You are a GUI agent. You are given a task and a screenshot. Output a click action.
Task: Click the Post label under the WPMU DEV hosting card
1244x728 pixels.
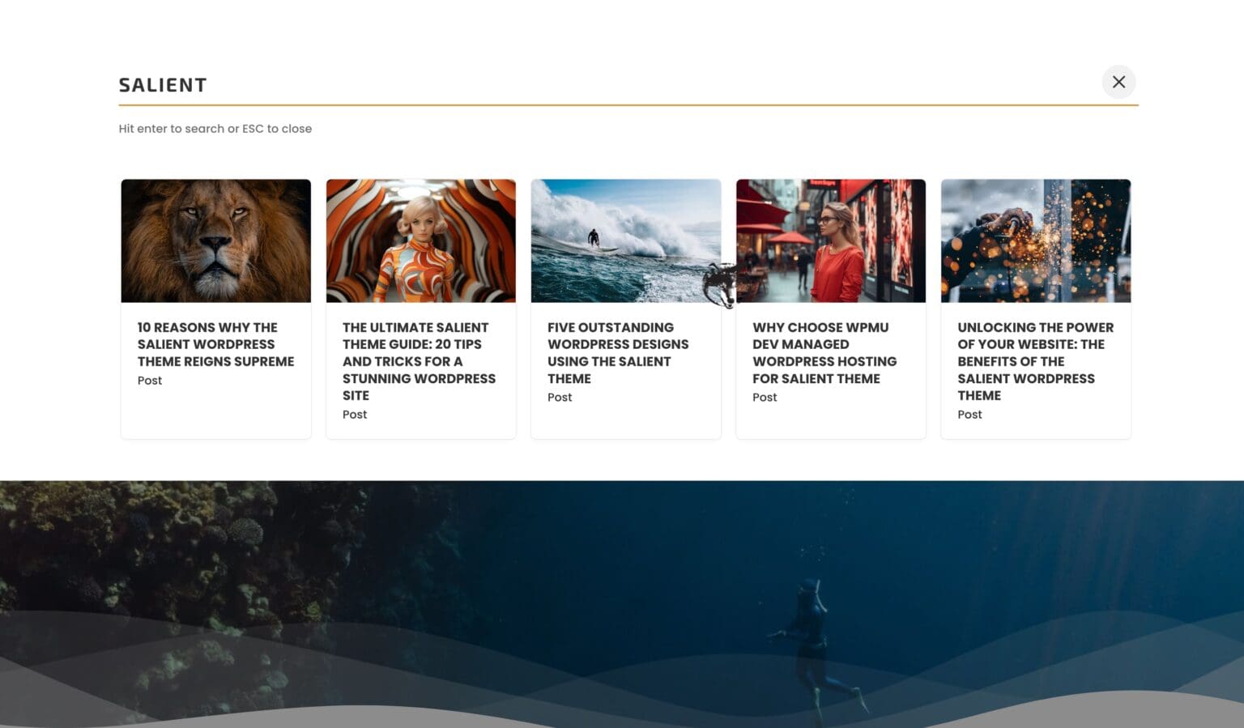point(764,398)
